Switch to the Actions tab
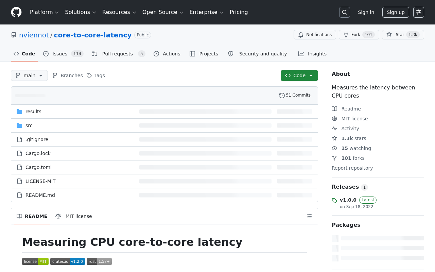Viewport: 435px width, 272px height. point(167,54)
